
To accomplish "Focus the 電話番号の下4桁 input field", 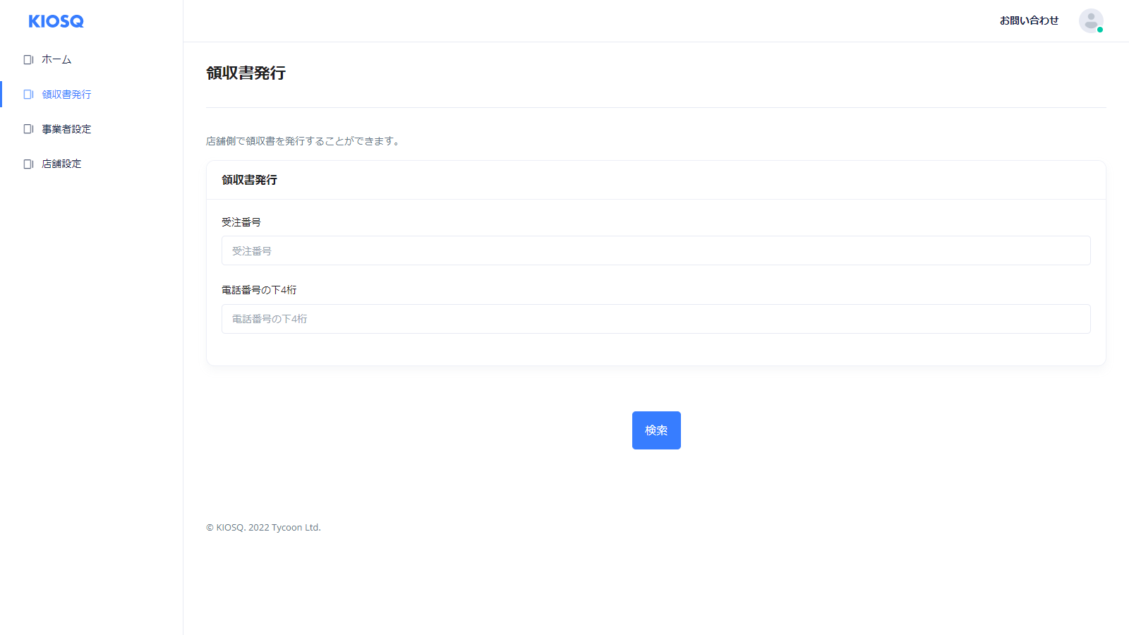I will pos(656,319).
